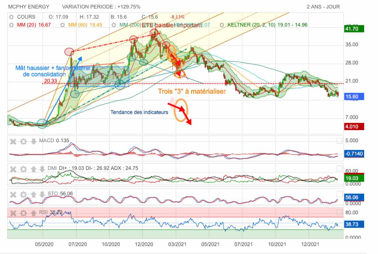Click the -0.7140 MACD value tag

354,154
